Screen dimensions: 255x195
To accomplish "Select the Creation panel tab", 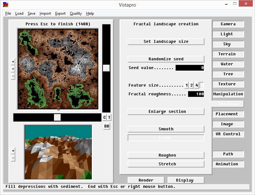I will [x=228, y=104].
